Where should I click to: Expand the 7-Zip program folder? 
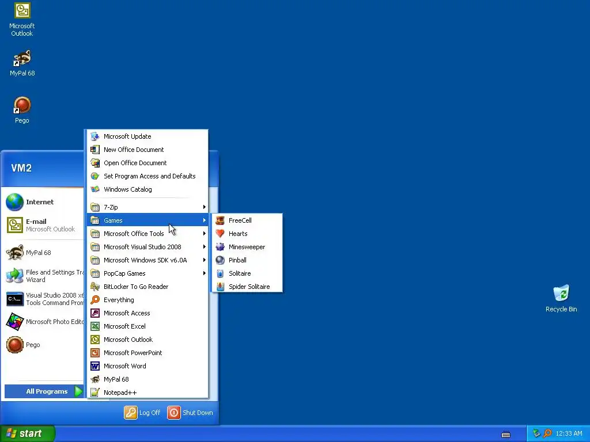147,207
